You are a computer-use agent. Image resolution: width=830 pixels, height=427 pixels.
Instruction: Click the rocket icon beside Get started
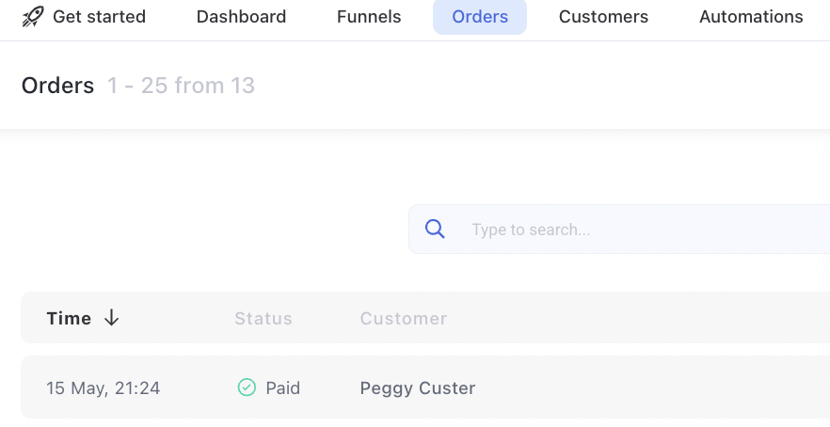click(x=33, y=16)
